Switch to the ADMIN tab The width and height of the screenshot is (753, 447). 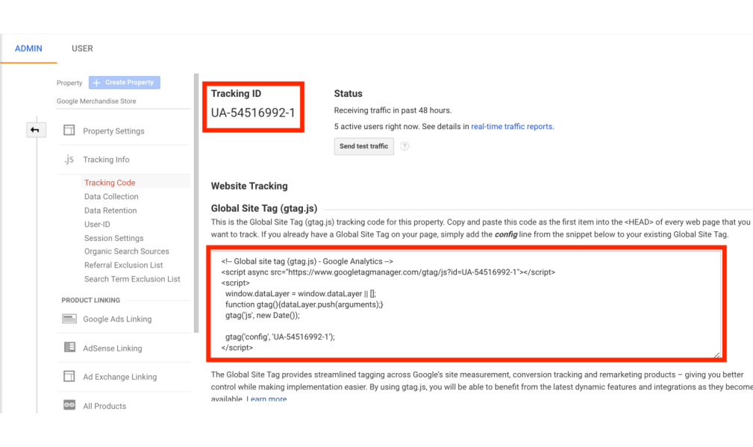28,49
